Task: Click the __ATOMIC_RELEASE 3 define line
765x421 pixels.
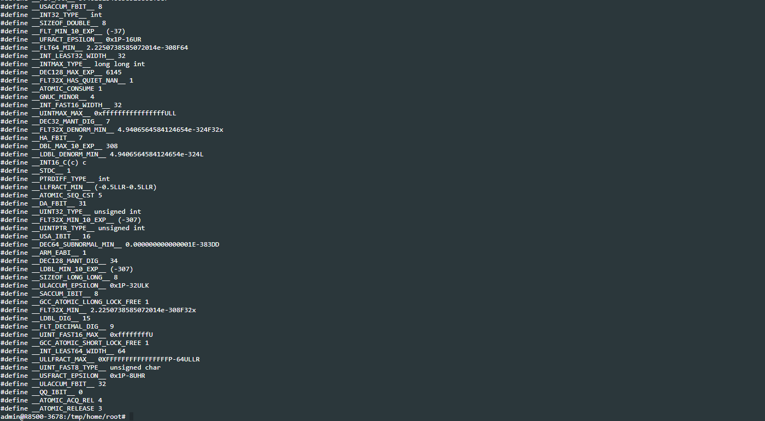Action: pos(51,408)
